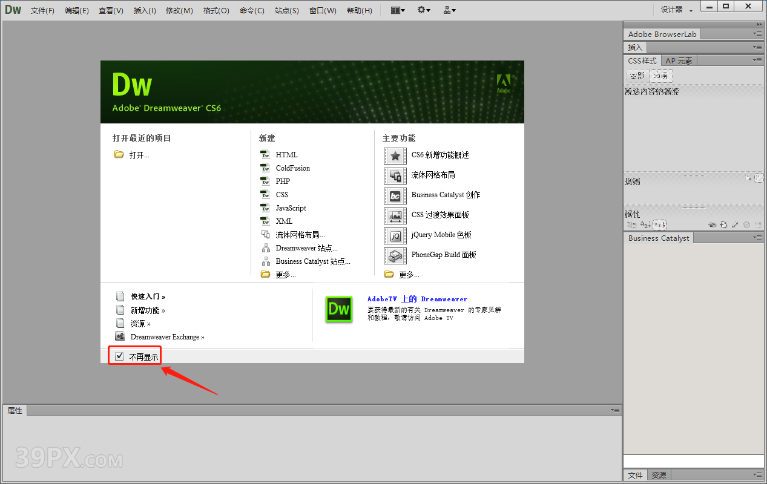
Task: Switch to the AP 元素 tab
Action: [x=679, y=60]
